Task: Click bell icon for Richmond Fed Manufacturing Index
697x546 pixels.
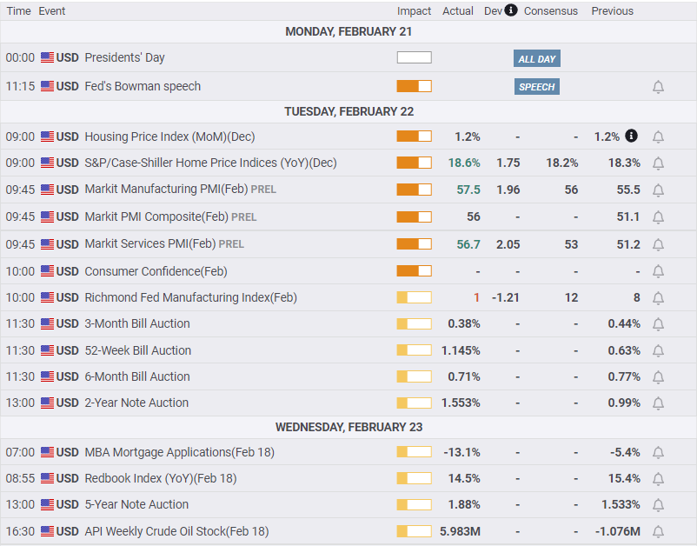Action: click(658, 298)
